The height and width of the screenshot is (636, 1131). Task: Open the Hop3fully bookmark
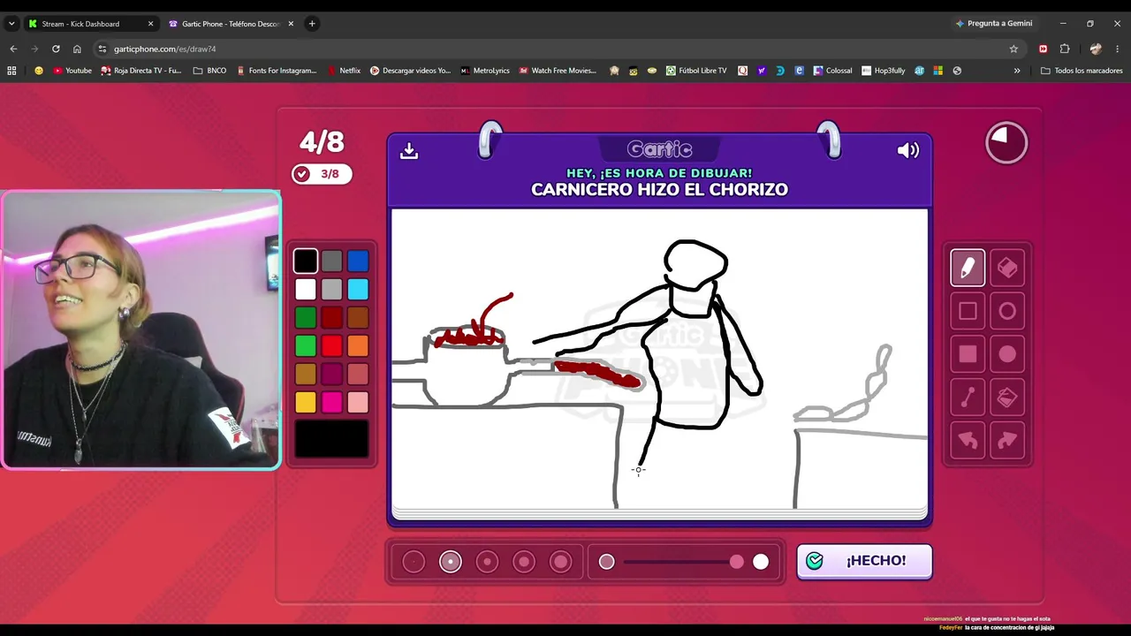point(883,71)
